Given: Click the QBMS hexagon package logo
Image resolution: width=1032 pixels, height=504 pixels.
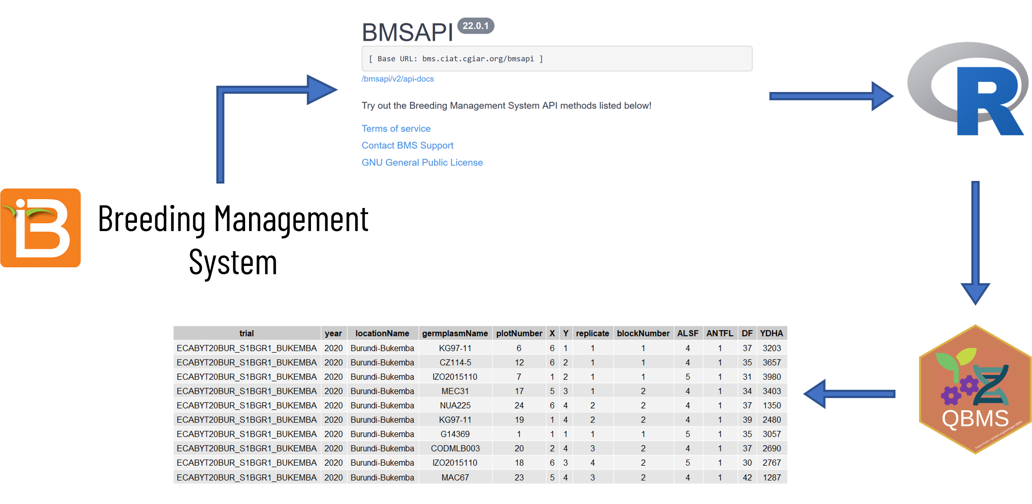Looking at the screenshot, I should click(975, 389).
